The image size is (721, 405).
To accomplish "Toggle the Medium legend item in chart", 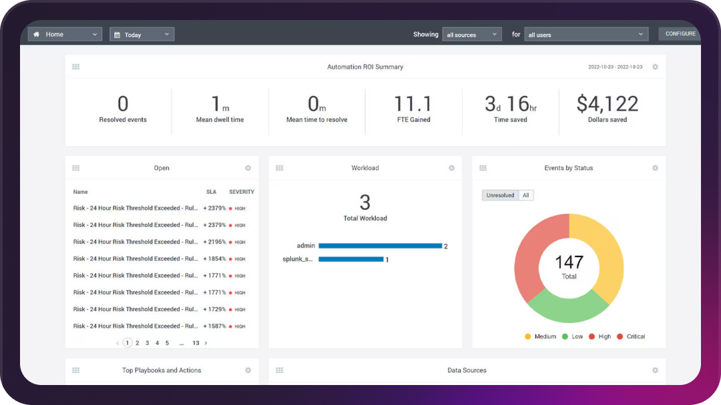I will pos(540,337).
